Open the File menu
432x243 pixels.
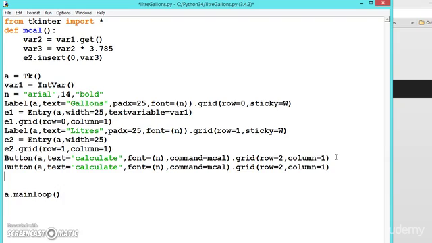(7, 13)
